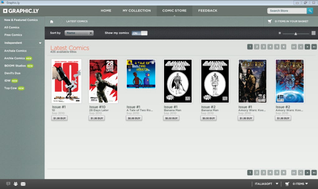Image resolution: width=318 pixels, height=189 pixels.
Task: Buy Banana Man Issue #1
Action: pyautogui.click(x=171, y=118)
